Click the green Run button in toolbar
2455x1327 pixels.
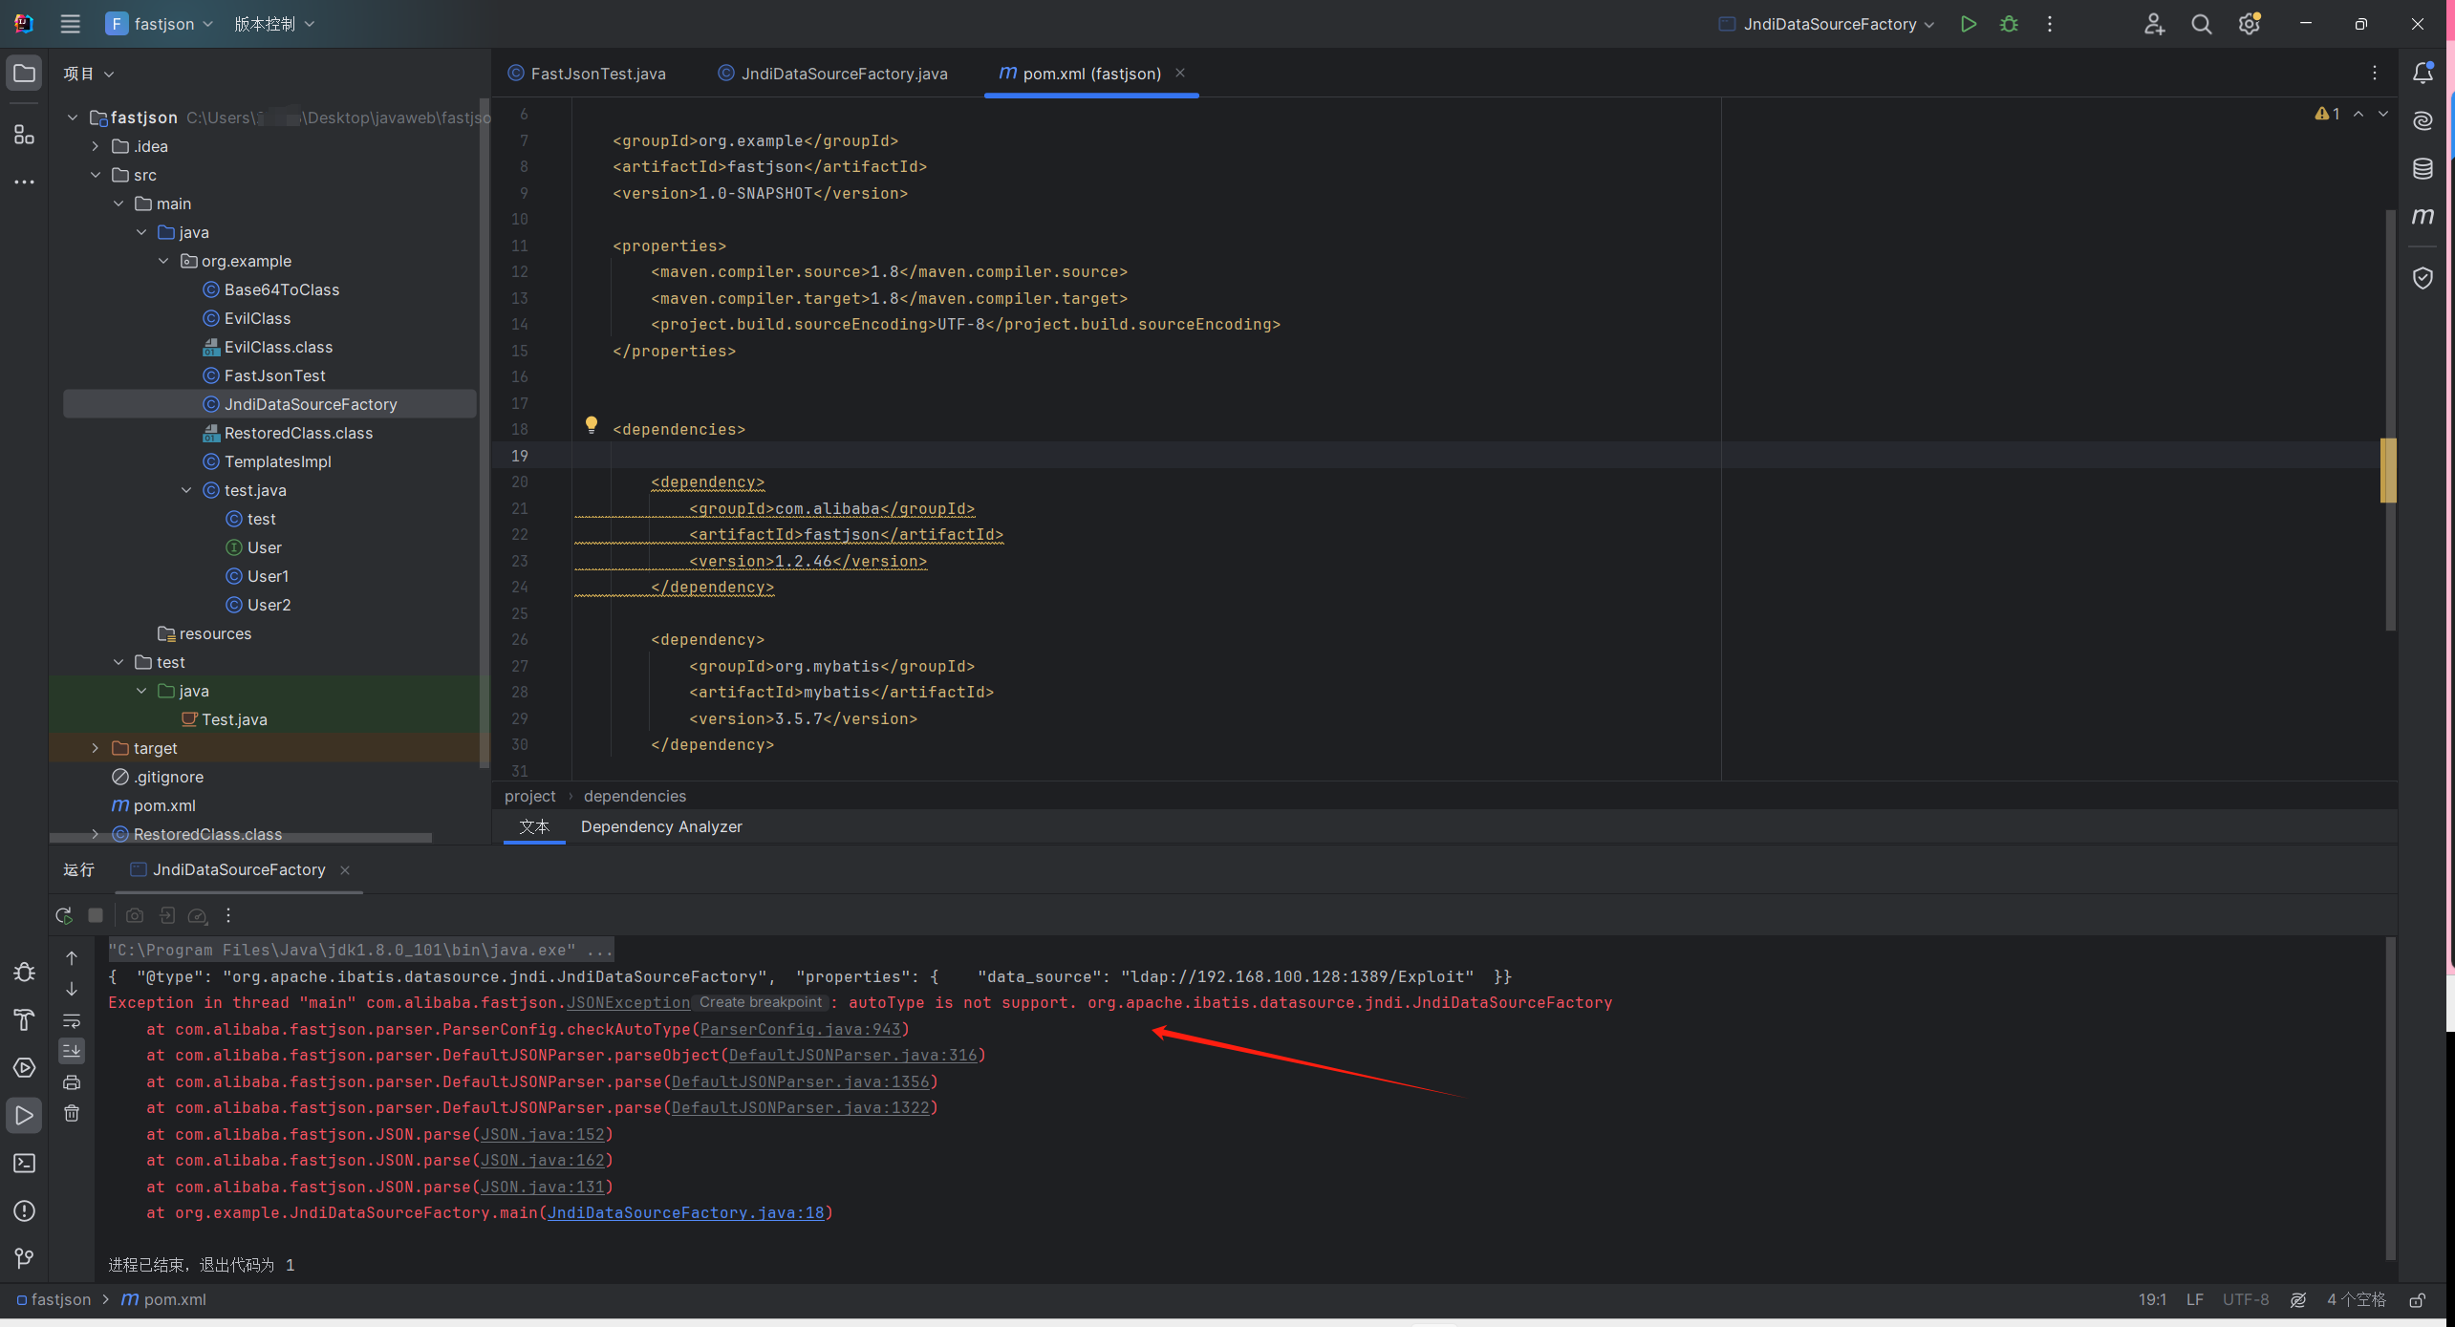point(1968,24)
